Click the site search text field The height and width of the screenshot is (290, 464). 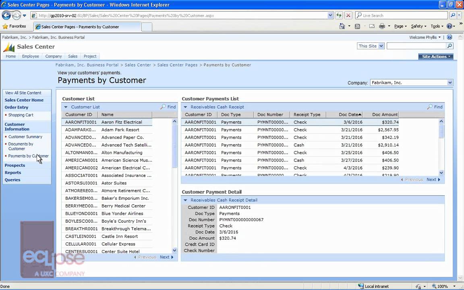click(416, 46)
